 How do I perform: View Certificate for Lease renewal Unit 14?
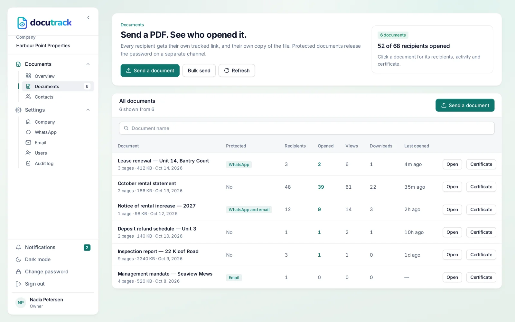(481, 164)
